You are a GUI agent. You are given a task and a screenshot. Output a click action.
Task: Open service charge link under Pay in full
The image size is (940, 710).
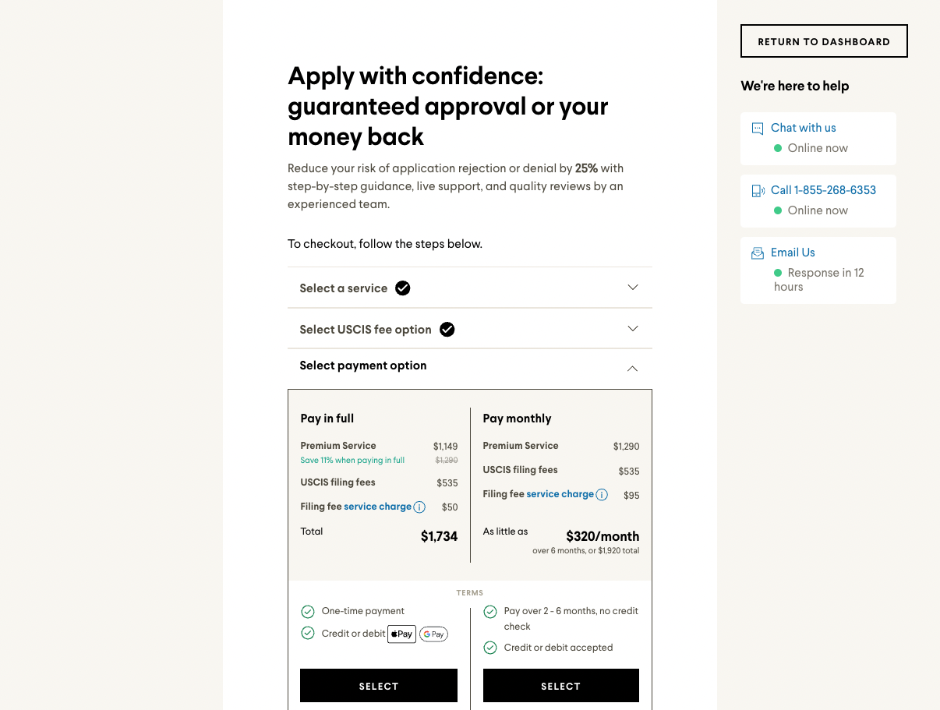(377, 507)
